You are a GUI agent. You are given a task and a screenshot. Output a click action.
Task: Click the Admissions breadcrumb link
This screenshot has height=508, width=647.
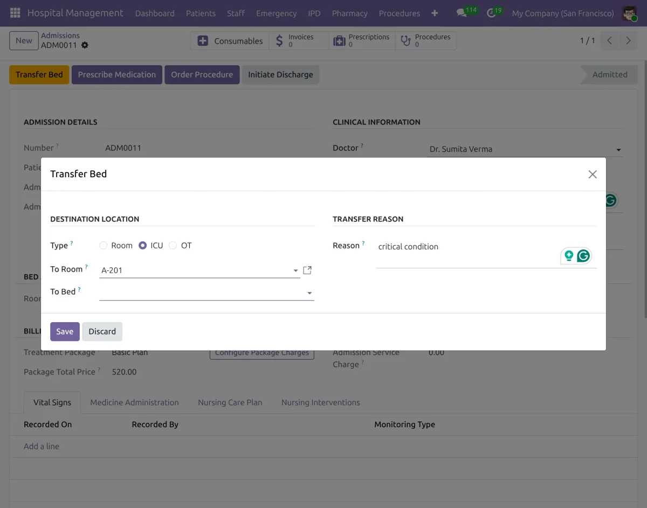tap(60, 36)
